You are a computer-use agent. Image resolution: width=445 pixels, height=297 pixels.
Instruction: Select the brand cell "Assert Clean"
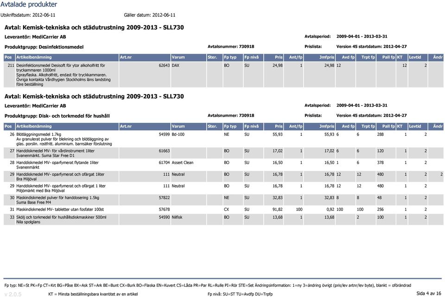(183, 163)
